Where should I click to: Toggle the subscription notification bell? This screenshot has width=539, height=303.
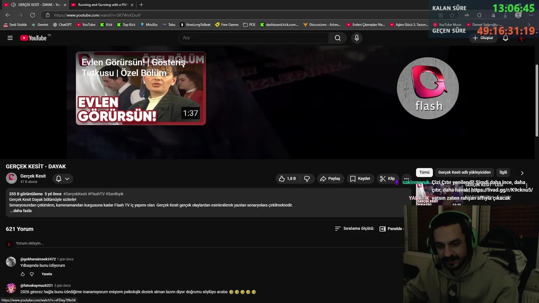coord(59,179)
